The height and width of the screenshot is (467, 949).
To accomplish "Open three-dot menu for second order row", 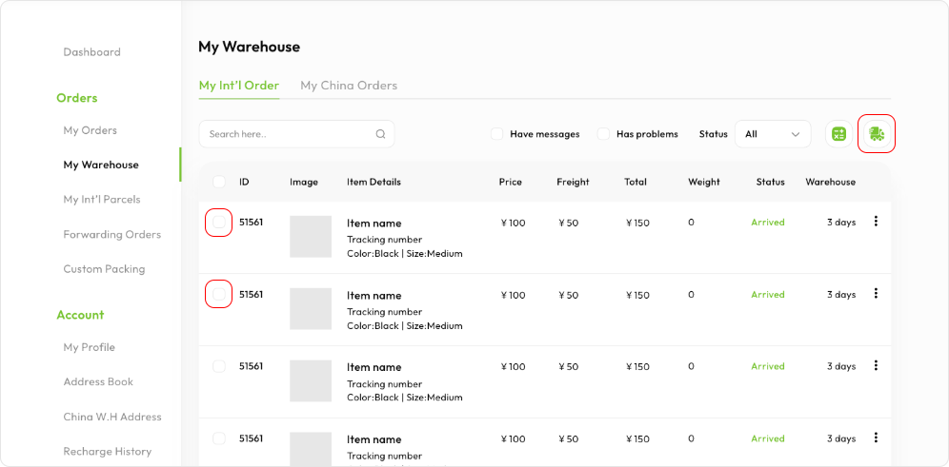I will click(876, 294).
